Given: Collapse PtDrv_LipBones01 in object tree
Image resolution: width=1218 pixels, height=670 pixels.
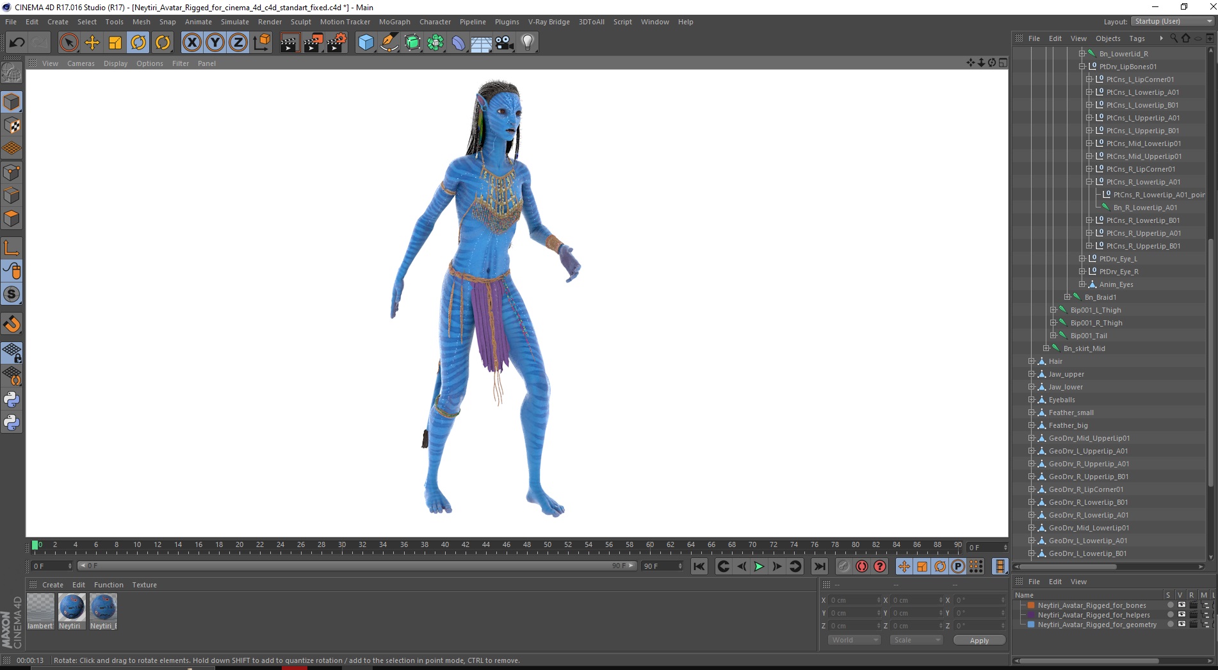Looking at the screenshot, I should coord(1082,67).
